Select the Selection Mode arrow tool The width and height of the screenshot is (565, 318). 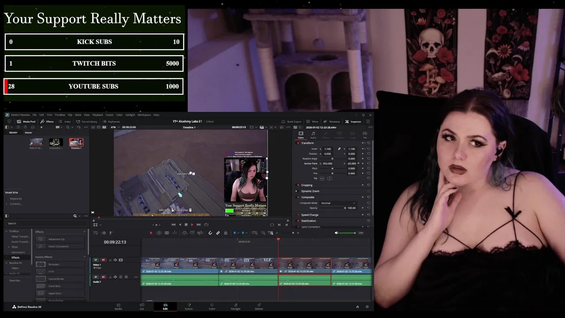click(151, 233)
